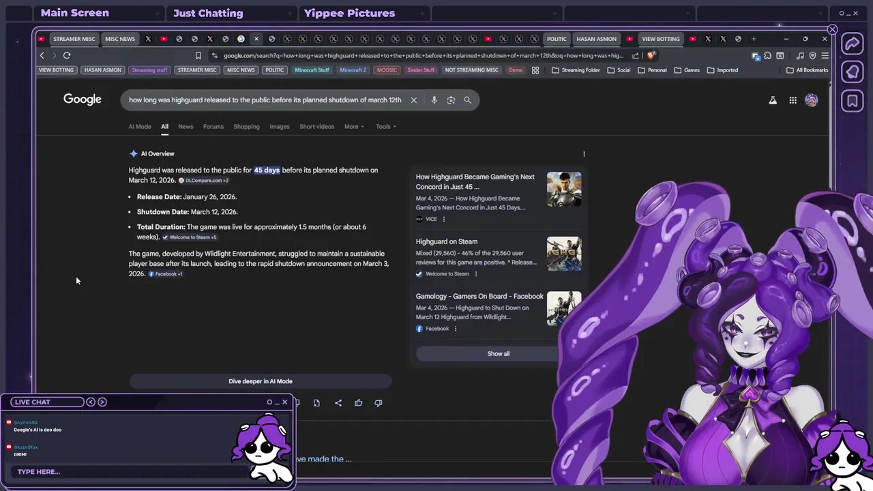873x491 pixels.
Task: Open the Google account avatar
Action: 811,100
